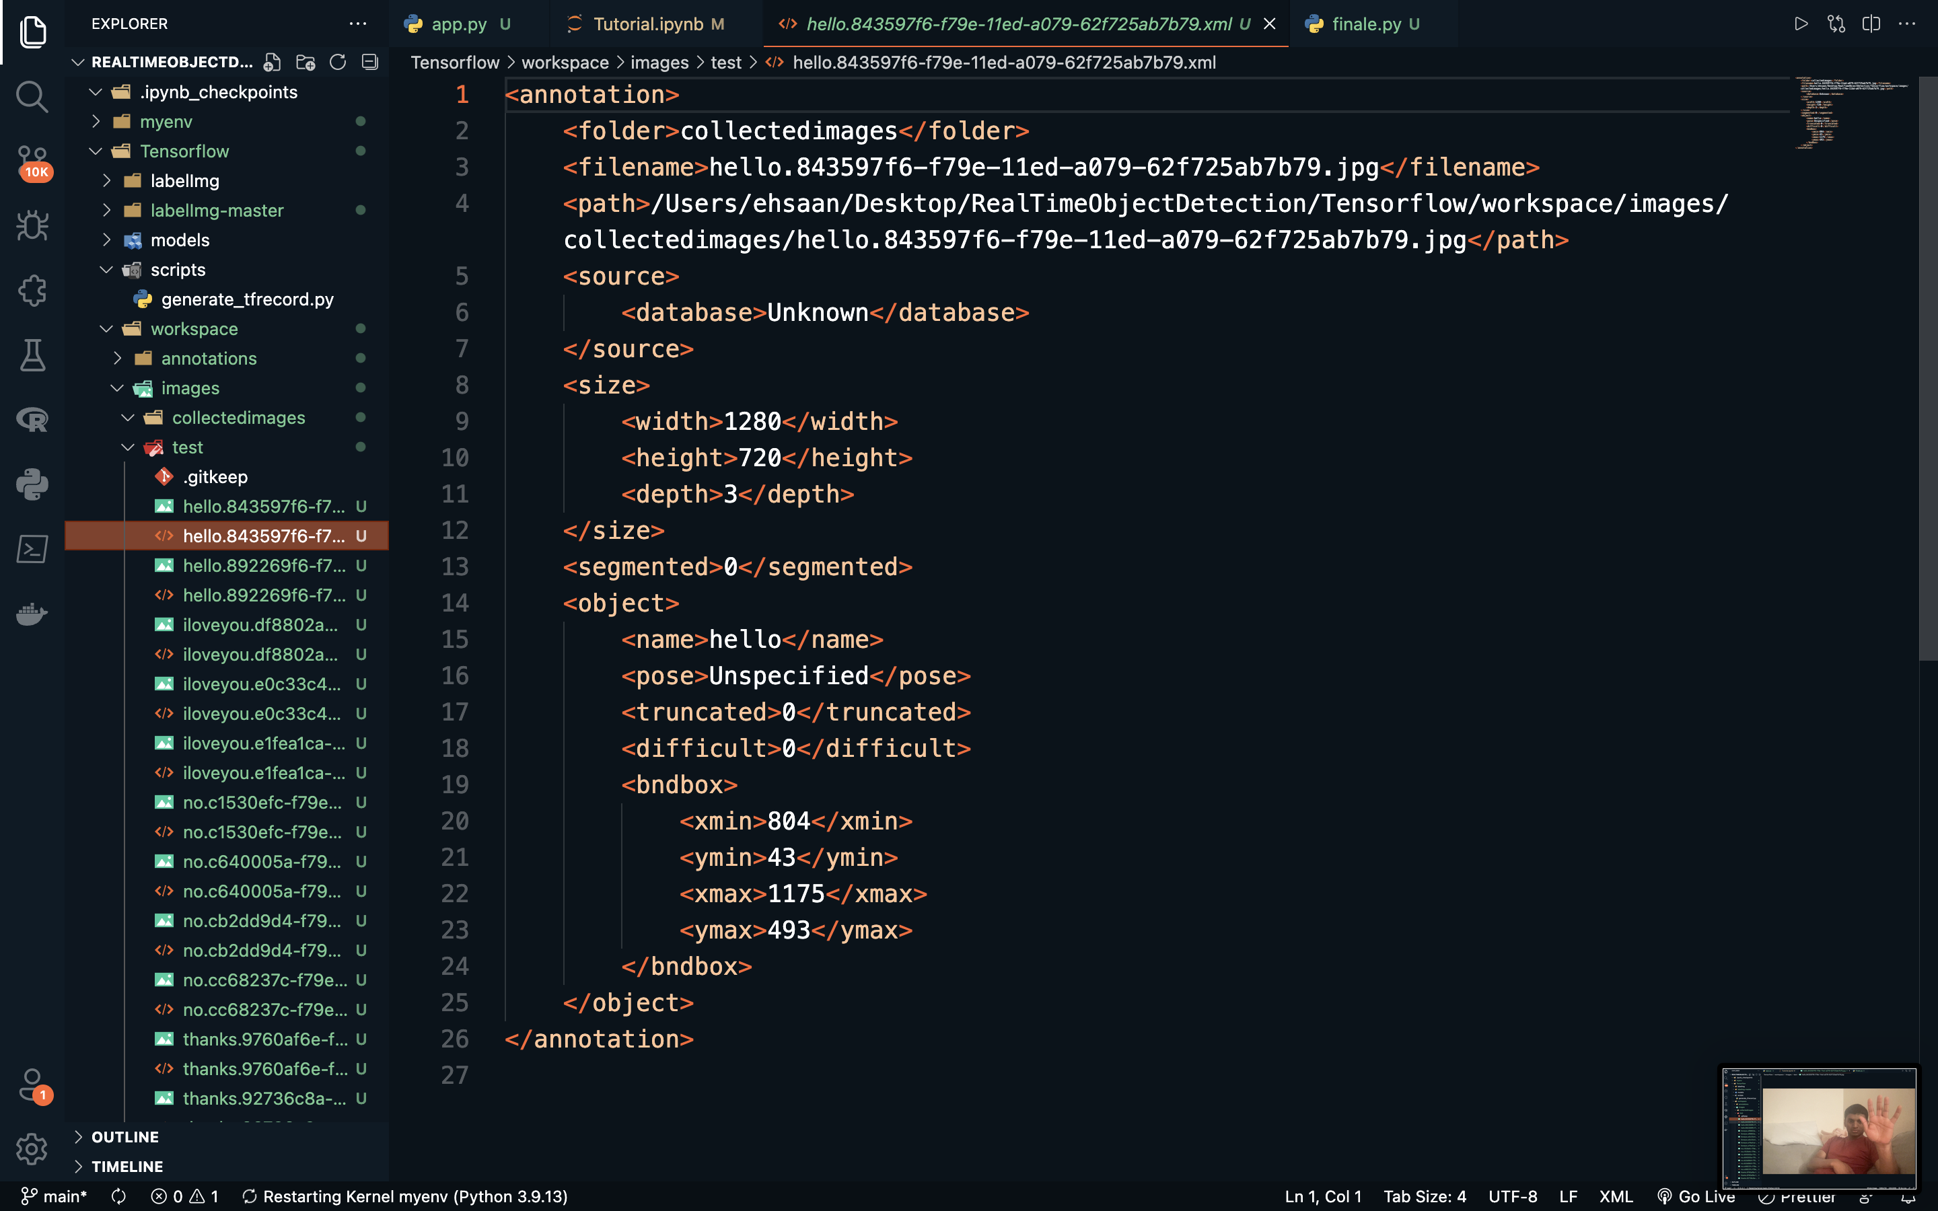Open the Extensions view
This screenshot has width=1938, height=1211.
(x=32, y=291)
